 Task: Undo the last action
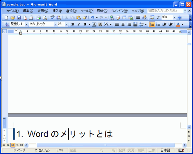92,17
